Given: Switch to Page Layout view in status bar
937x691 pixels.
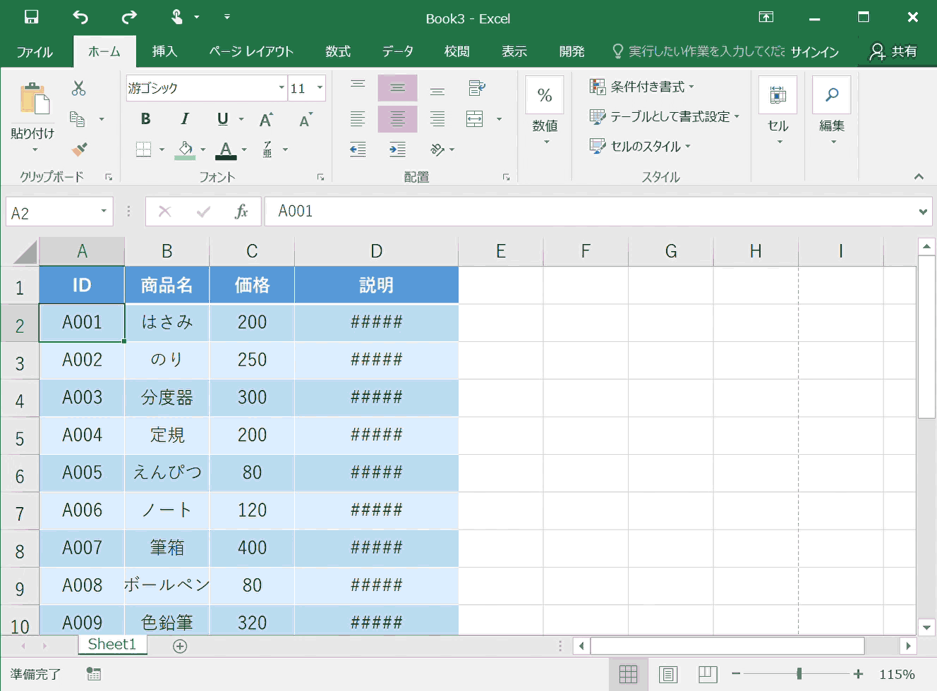Looking at the screenshot, I should coord(668,673).
